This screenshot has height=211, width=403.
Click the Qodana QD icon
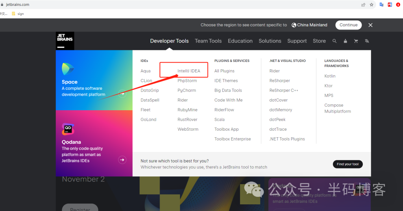68,129
